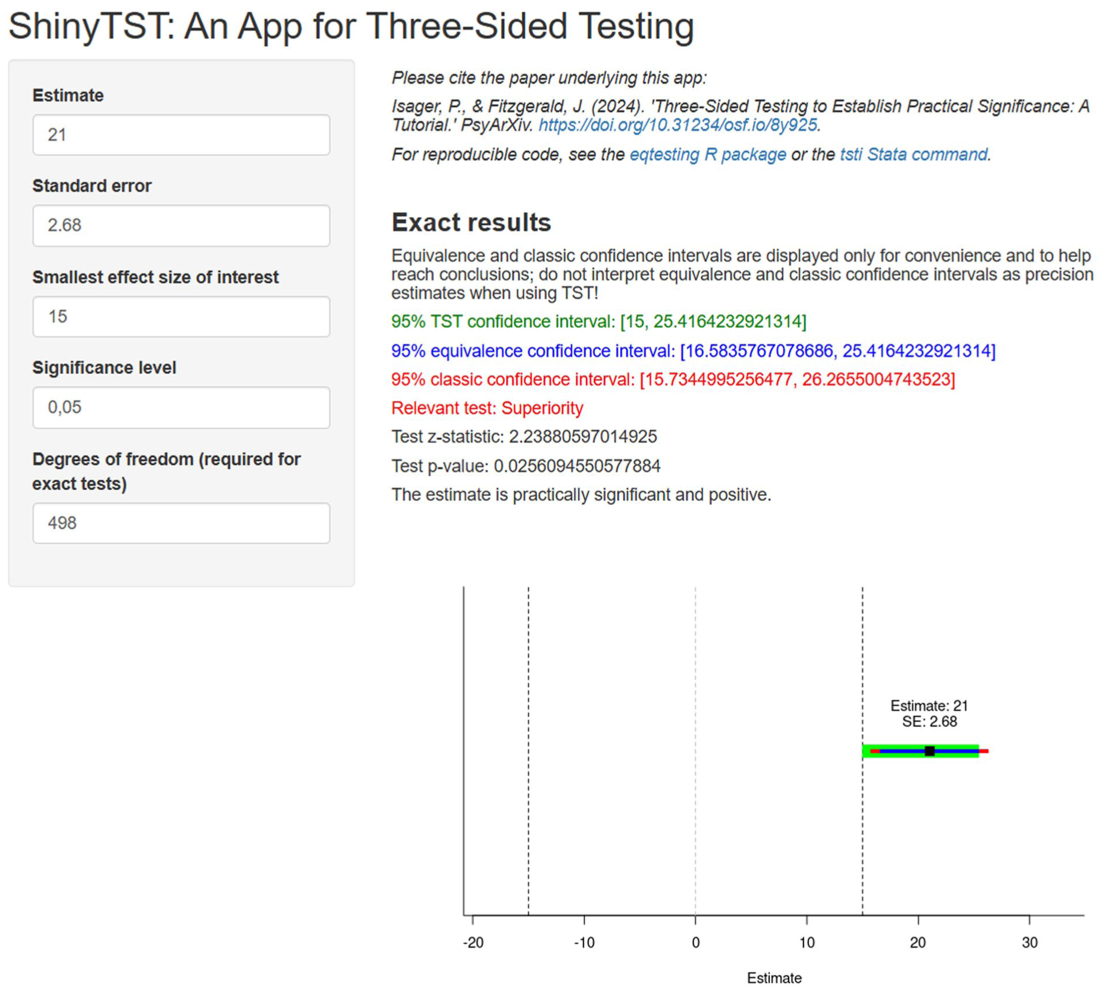Click the Exact results heading

pyautogui.click(x=471, y=222)
